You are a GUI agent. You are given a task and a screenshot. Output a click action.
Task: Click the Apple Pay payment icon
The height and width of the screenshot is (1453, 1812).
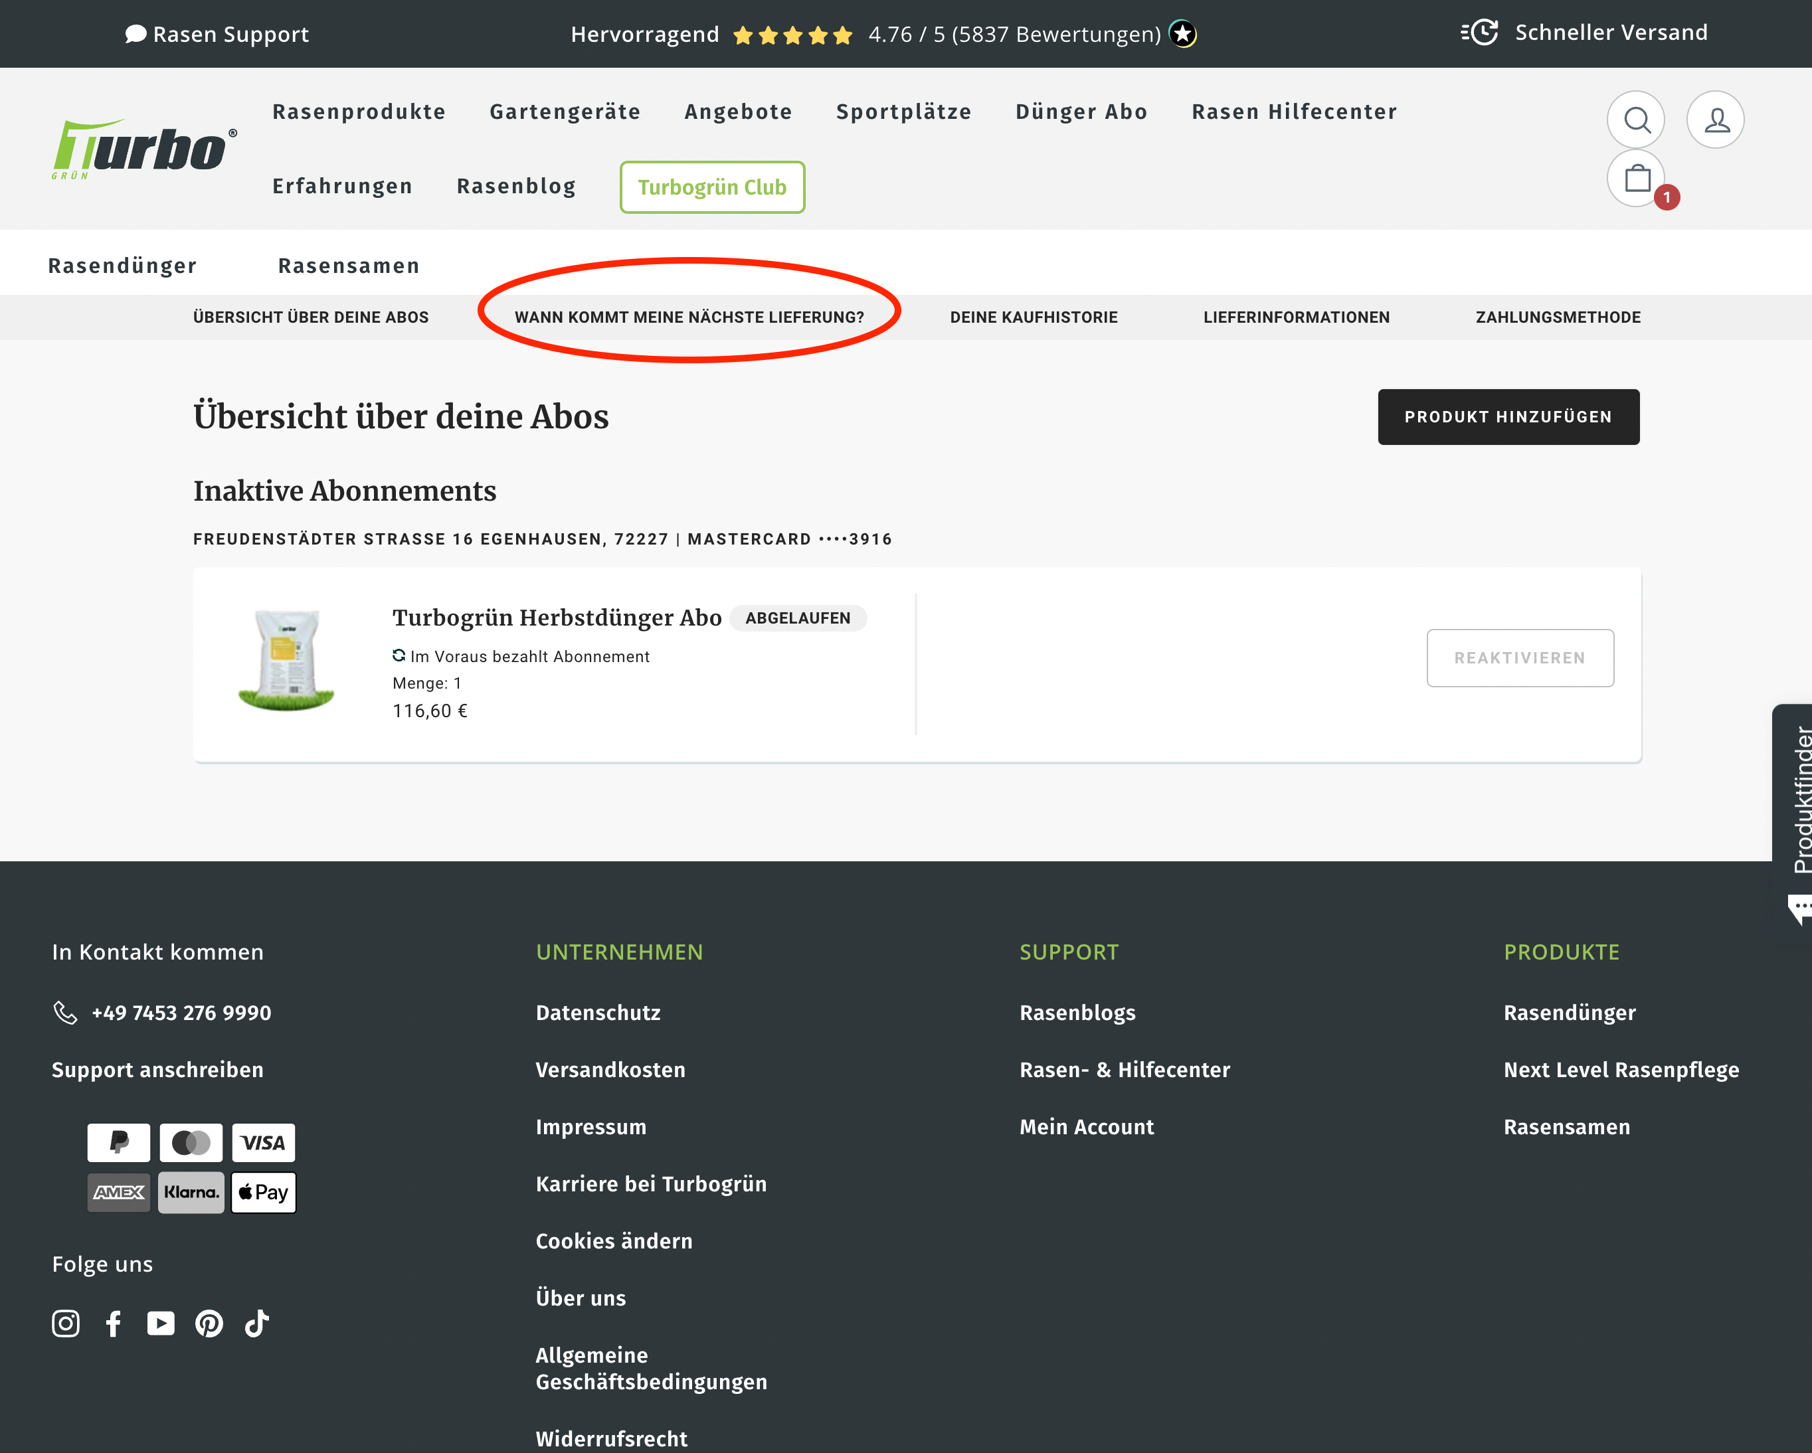tap(263, 1193)
